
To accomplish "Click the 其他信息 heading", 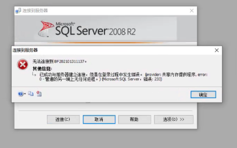I will (42, 69).
